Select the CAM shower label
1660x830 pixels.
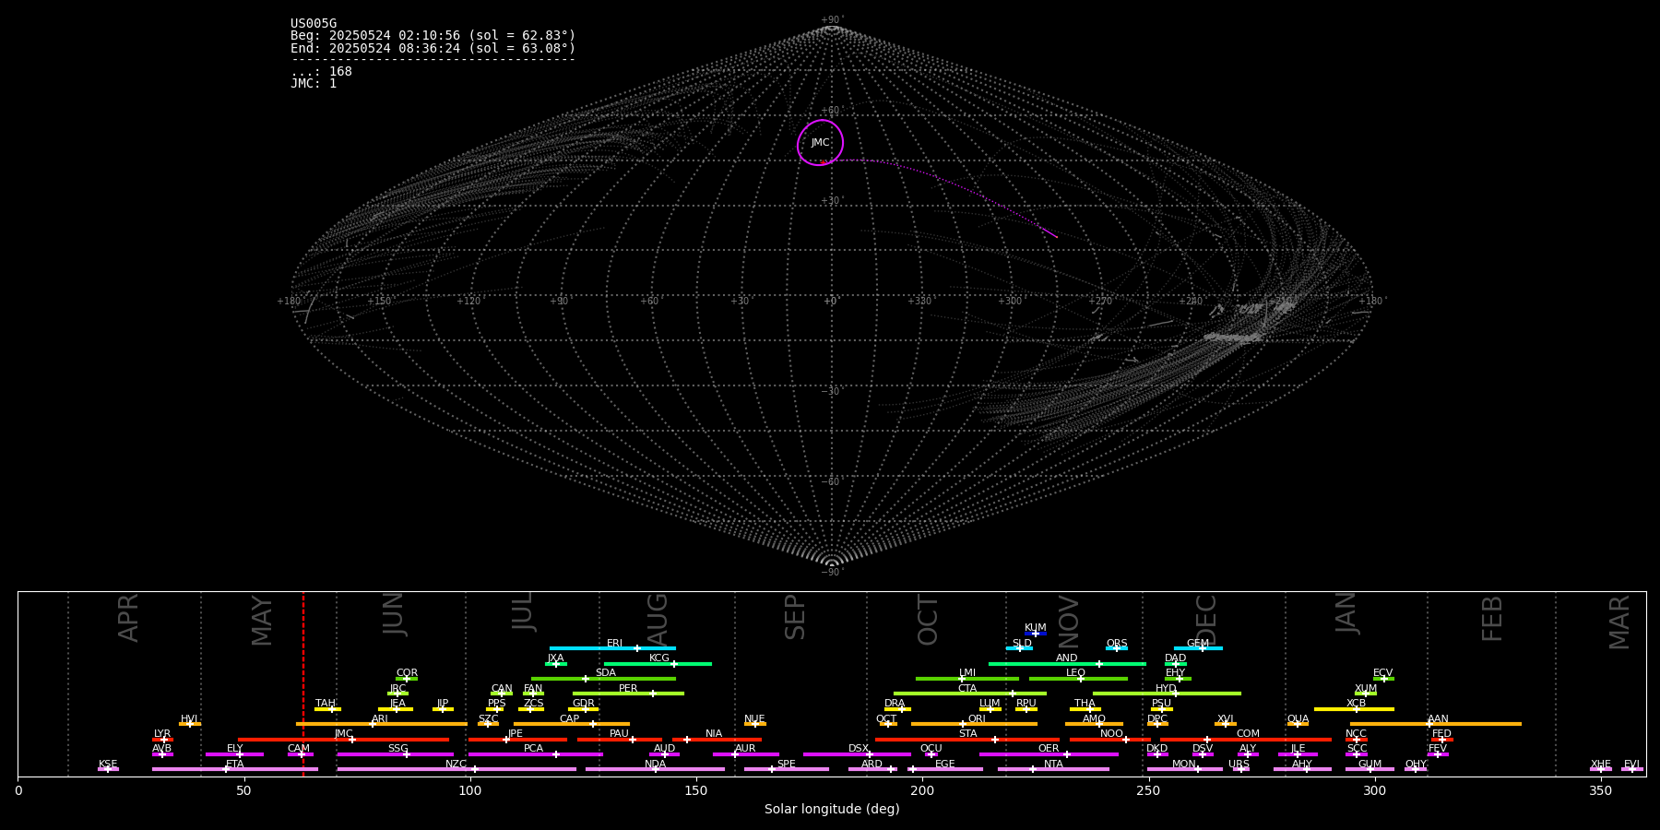coord(299,749)
